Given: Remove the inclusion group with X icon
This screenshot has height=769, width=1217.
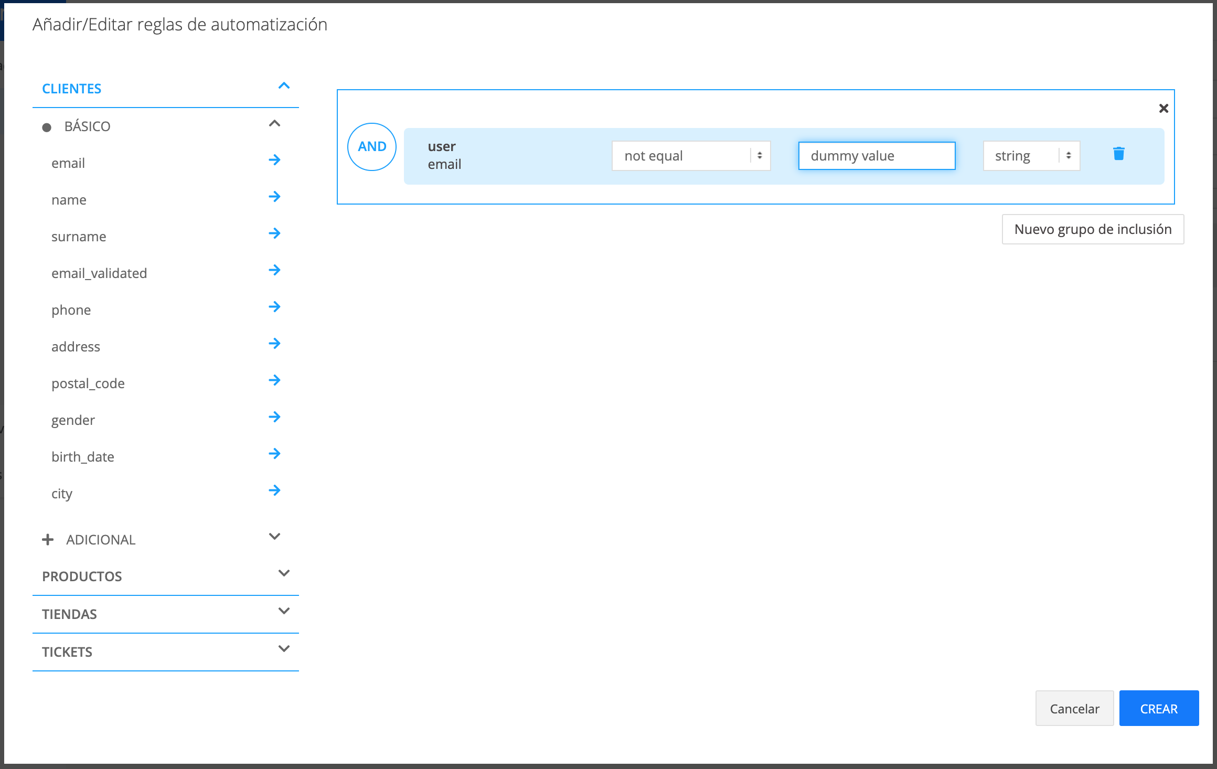Looking at the screenshot, I should point(1163,109).
